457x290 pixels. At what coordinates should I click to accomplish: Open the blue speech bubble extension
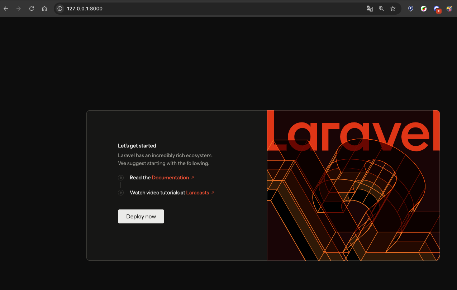click(x=411, y=9)
